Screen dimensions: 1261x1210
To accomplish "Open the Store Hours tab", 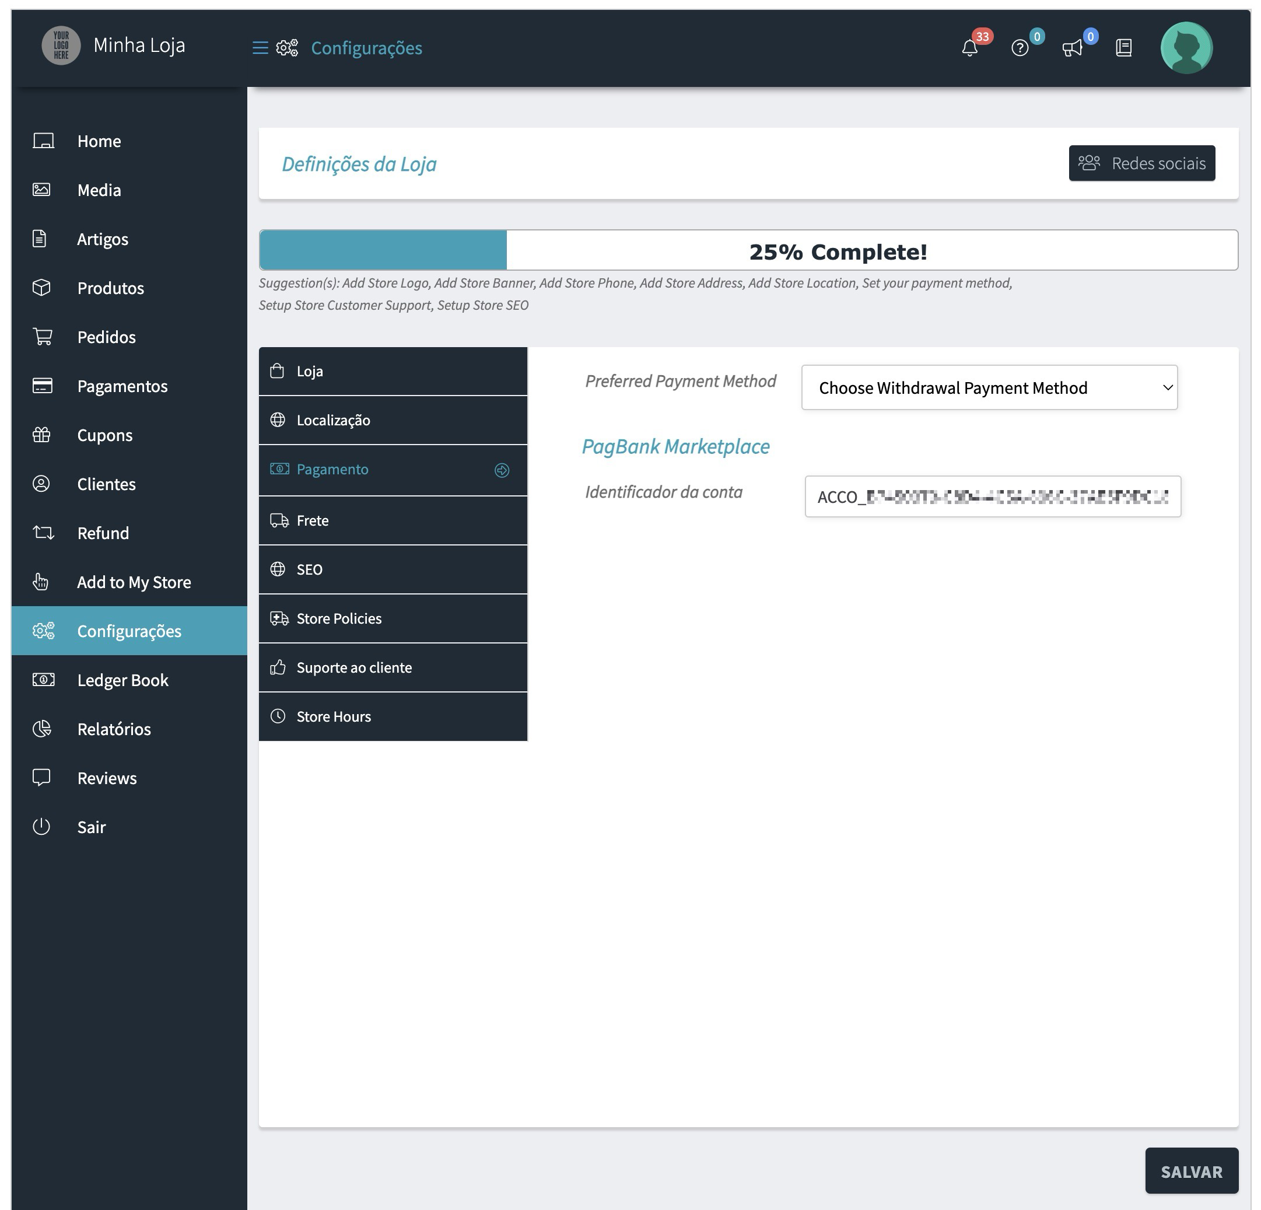I will click(x=393, y=716).
